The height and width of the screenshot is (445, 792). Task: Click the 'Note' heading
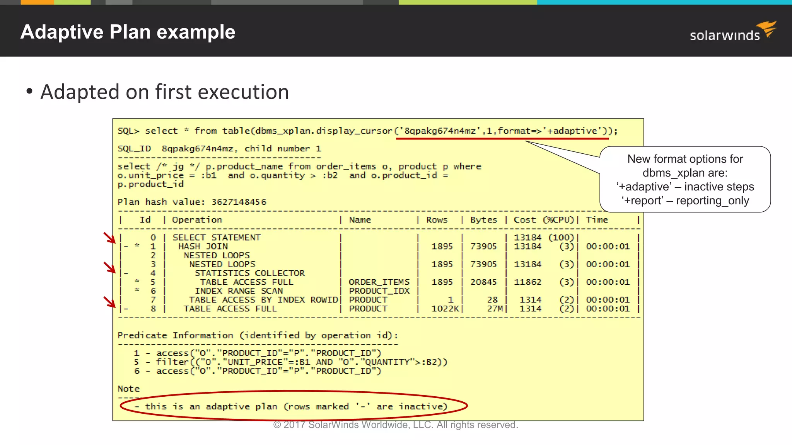[129, 389]
